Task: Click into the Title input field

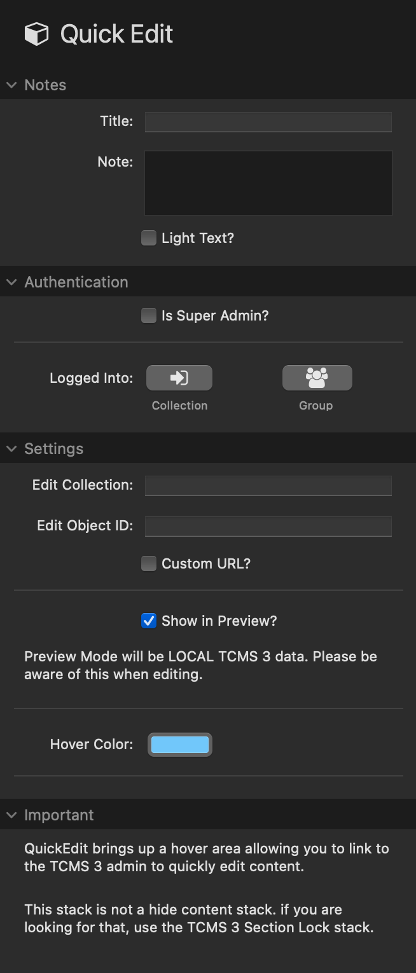Action: tap(268, 122)
